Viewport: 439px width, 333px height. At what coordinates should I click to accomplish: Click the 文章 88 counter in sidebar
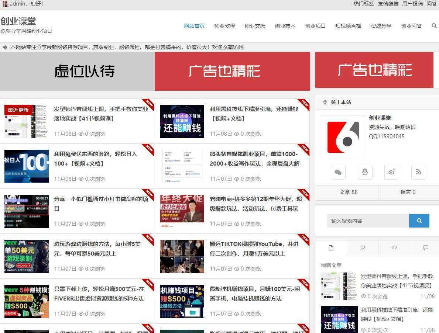pyautogui.click(x=348, y=192)
